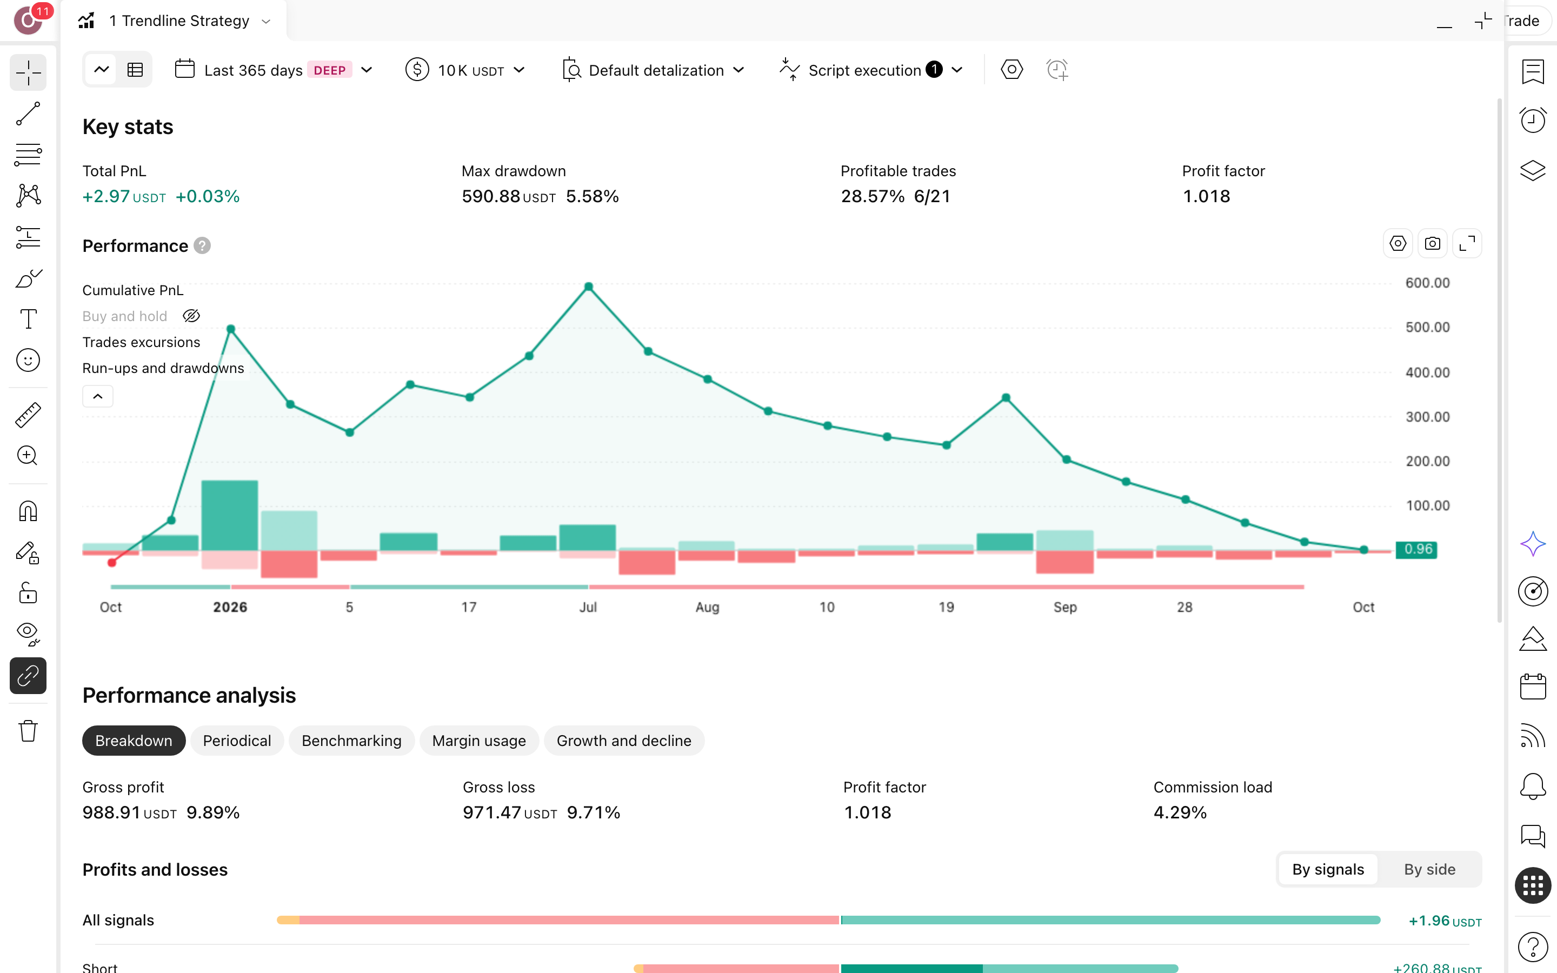This screenshot has height=973, width=1557.
Task: Toggle stay in drawing mode
Action: point(28,552)
